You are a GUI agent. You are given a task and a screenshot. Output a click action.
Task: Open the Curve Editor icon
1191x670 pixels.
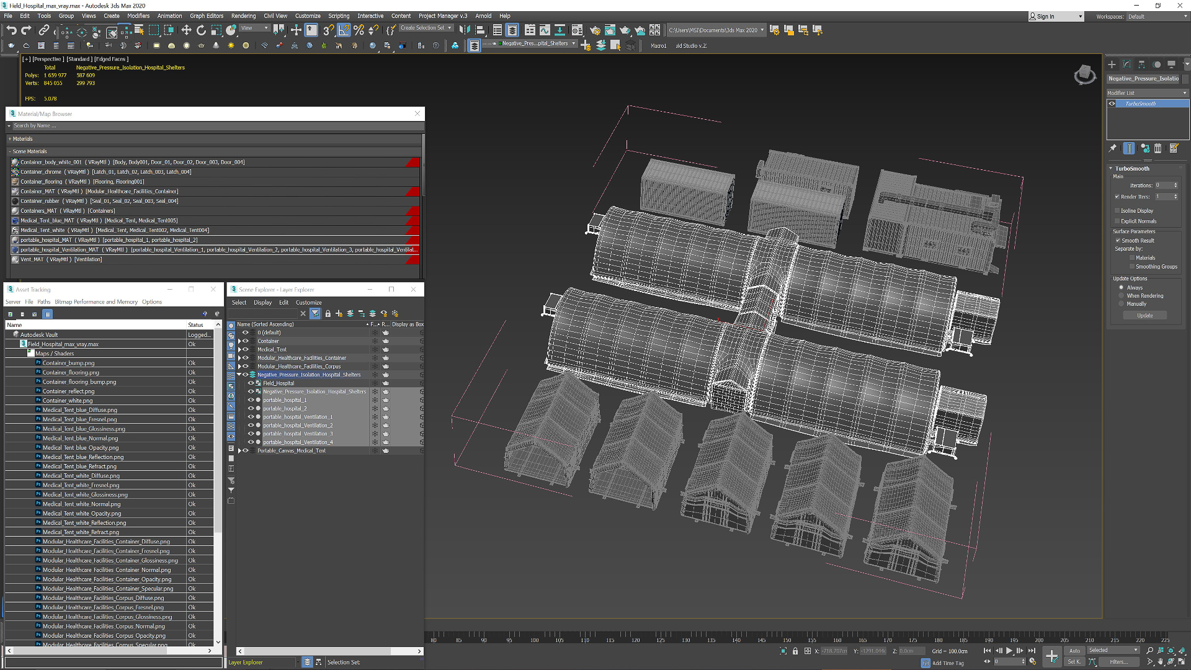[545, 30]
